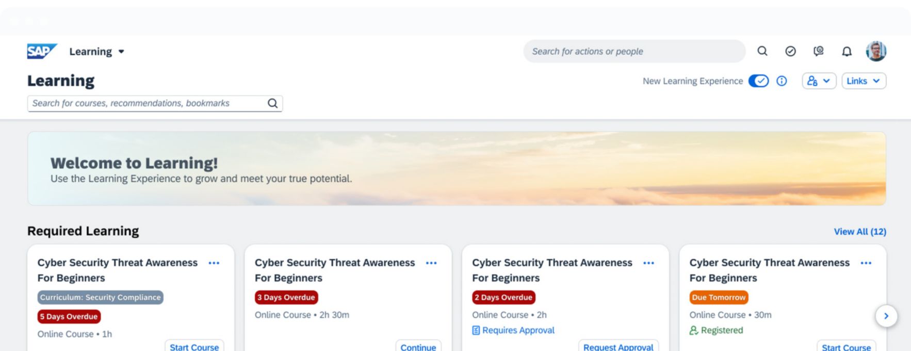This screenshot has height=351, width=911.
Task: Expand the Learning module dropdown
Action: click(97, 52)
